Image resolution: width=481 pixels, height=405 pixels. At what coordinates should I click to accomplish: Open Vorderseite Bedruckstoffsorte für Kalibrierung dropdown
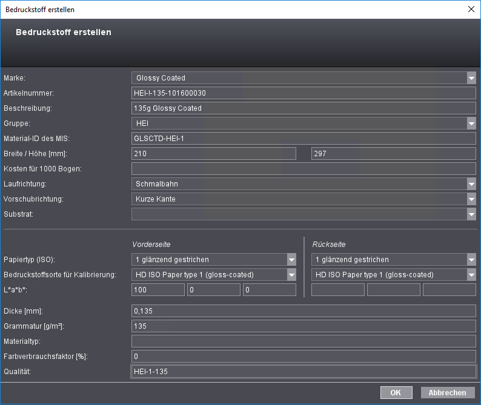click(291, 275)
